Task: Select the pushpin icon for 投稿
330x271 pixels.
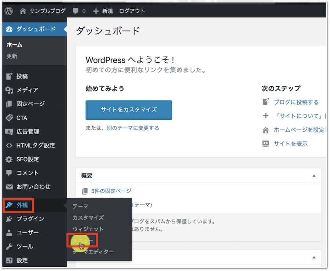Action: click(10, 76)
